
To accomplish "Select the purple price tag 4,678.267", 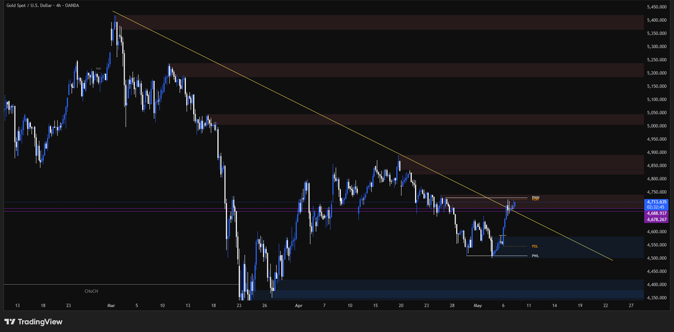I will coord(657,220).
